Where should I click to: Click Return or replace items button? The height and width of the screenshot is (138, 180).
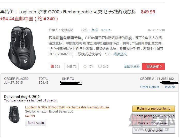point(153,109)
